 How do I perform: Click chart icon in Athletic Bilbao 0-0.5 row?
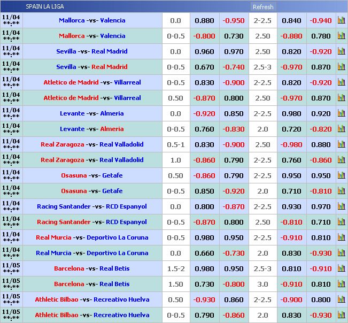(341, 315)
